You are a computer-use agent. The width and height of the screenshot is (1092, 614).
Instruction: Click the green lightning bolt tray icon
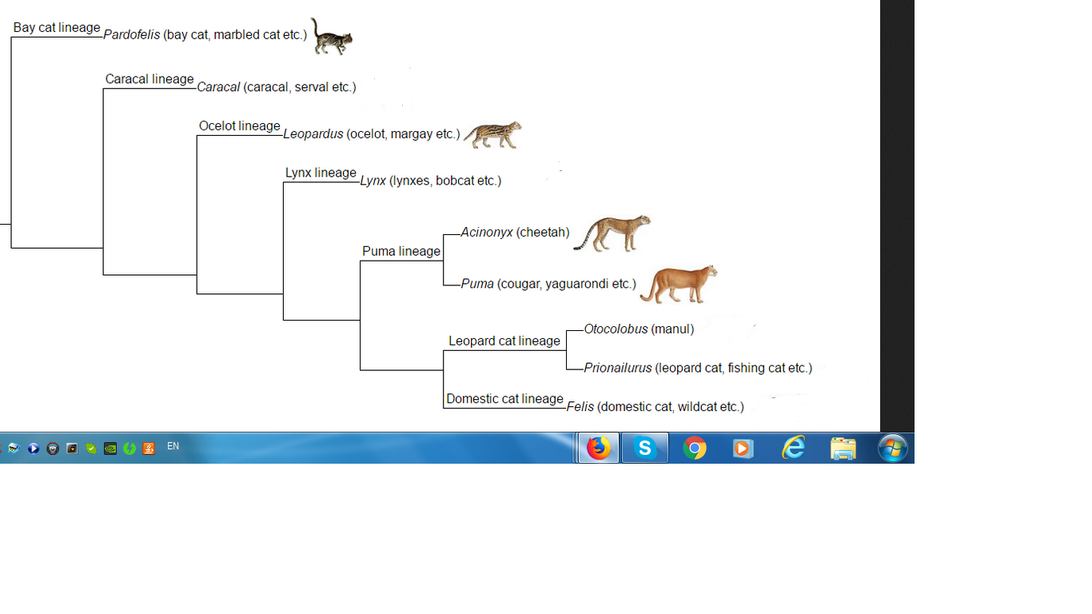130,449
